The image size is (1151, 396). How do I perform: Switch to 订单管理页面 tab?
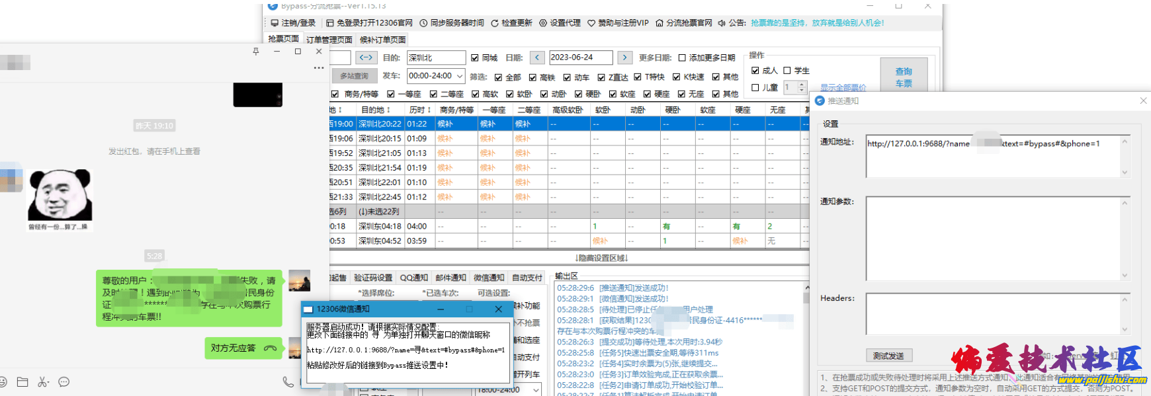pos(329,40)
